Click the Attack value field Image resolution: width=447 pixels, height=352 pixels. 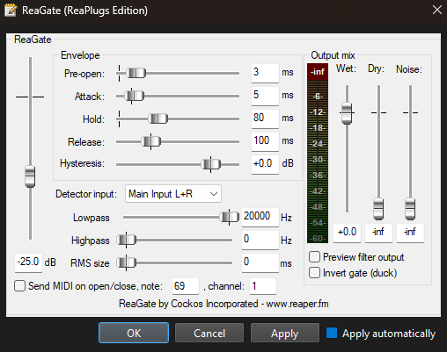point(265,96)
